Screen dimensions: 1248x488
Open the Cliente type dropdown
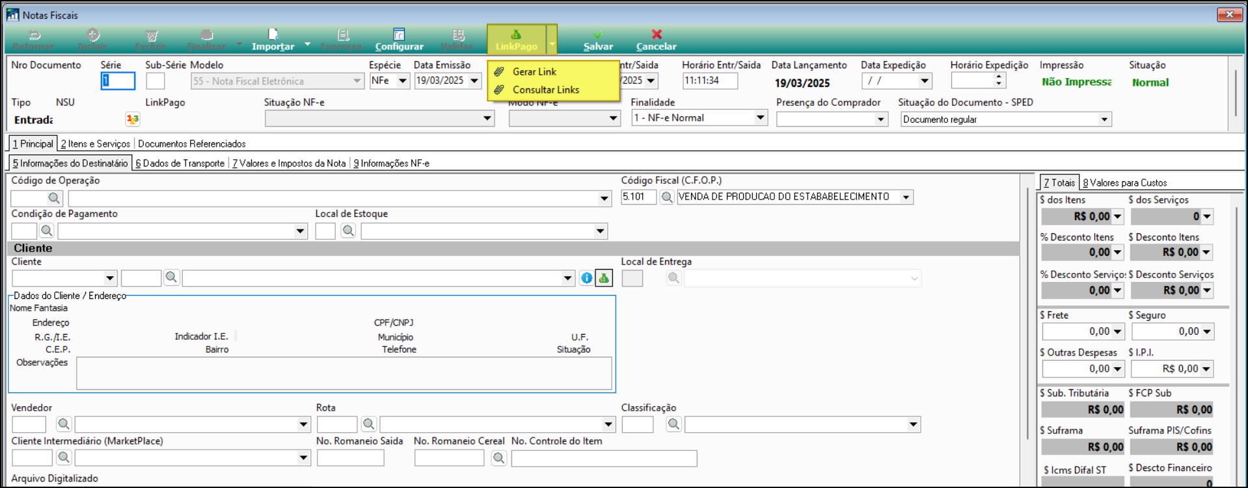(x=109, y=278)
